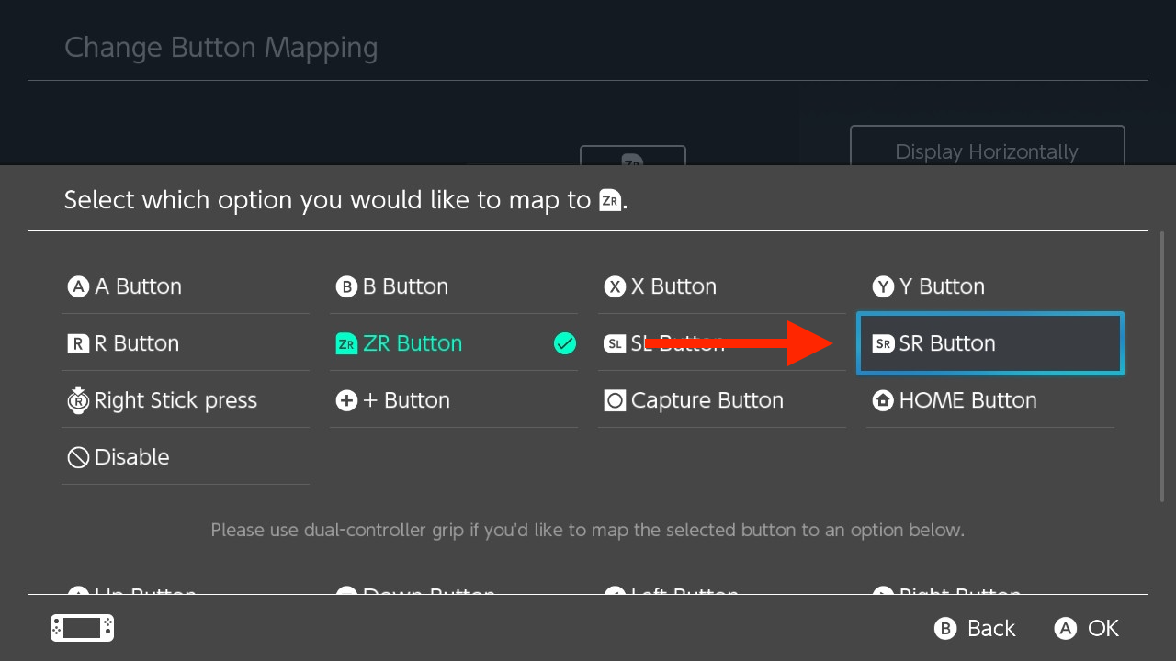Screen dimensions: 1176x661
Task: Click the 'Select which option' prompt heading
Action: (345, 200)
